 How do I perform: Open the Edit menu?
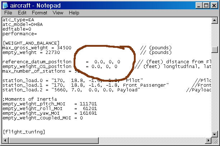click(22, 13)
